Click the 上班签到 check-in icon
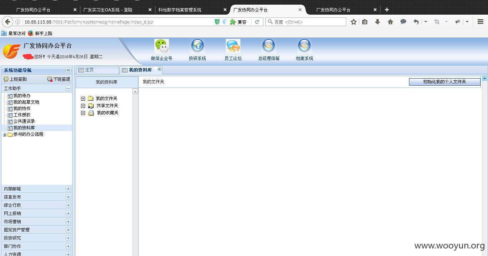The image size is (488, 256). [x=6, y=79]
